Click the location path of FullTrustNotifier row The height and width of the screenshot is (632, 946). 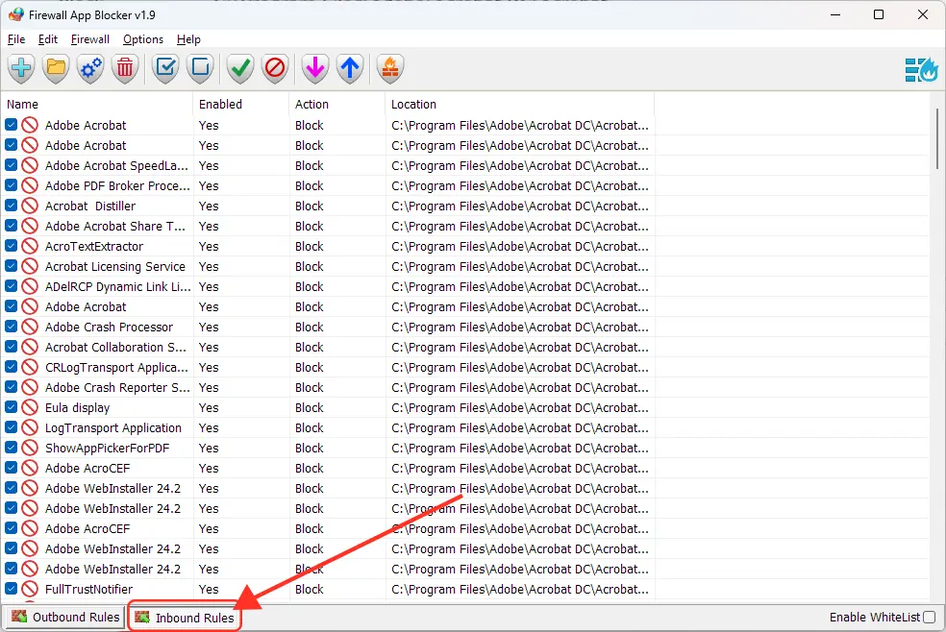point(520,589)
